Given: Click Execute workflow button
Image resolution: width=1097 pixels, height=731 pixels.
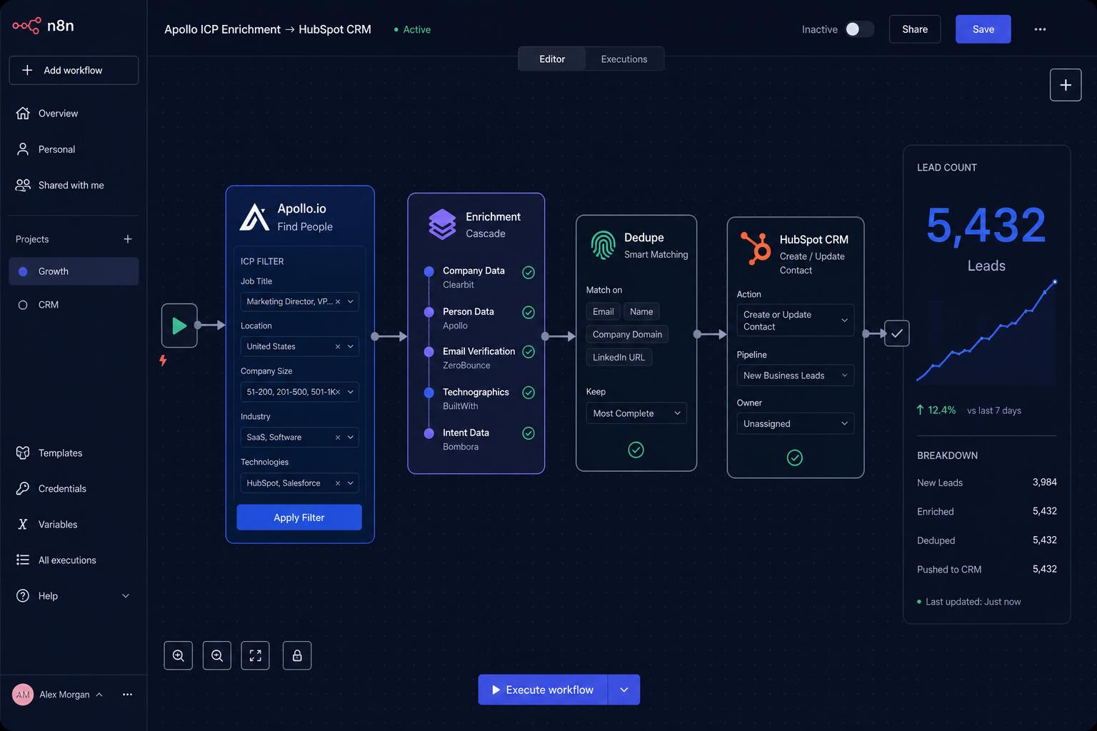Looking at the screenshot, I should (x=543, y=690).
